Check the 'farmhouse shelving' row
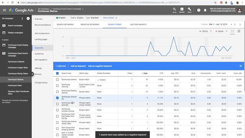The height and width of the screenshot is (138, 245). point(57,85)
